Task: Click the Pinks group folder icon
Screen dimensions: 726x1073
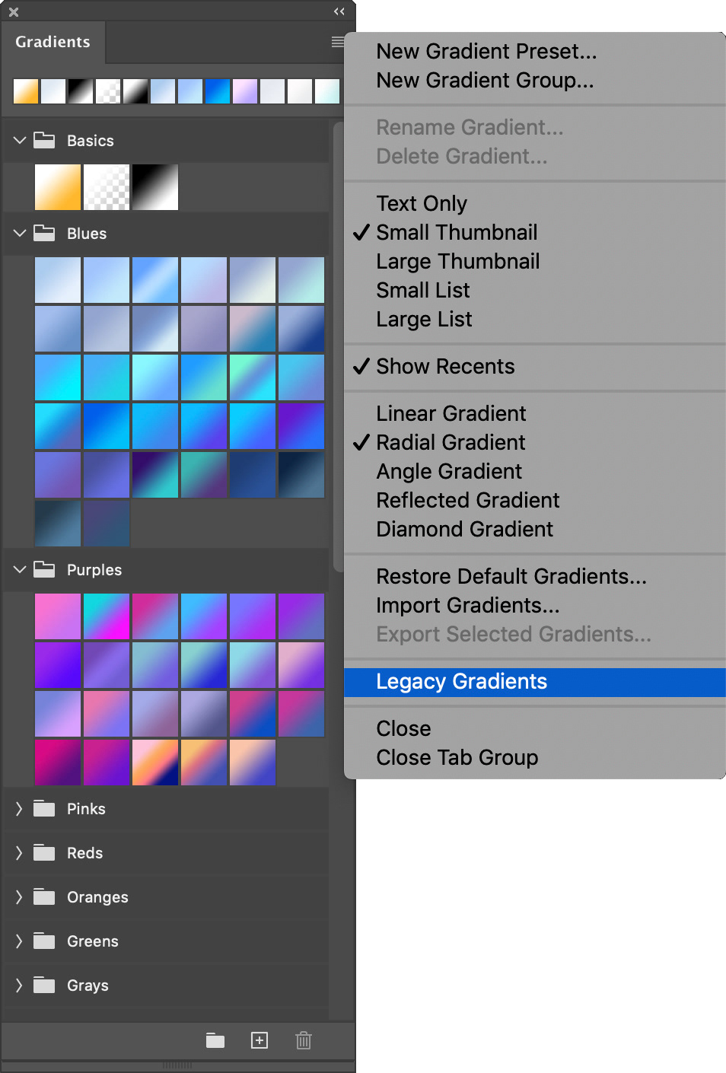Action: [x=45, y=809]
